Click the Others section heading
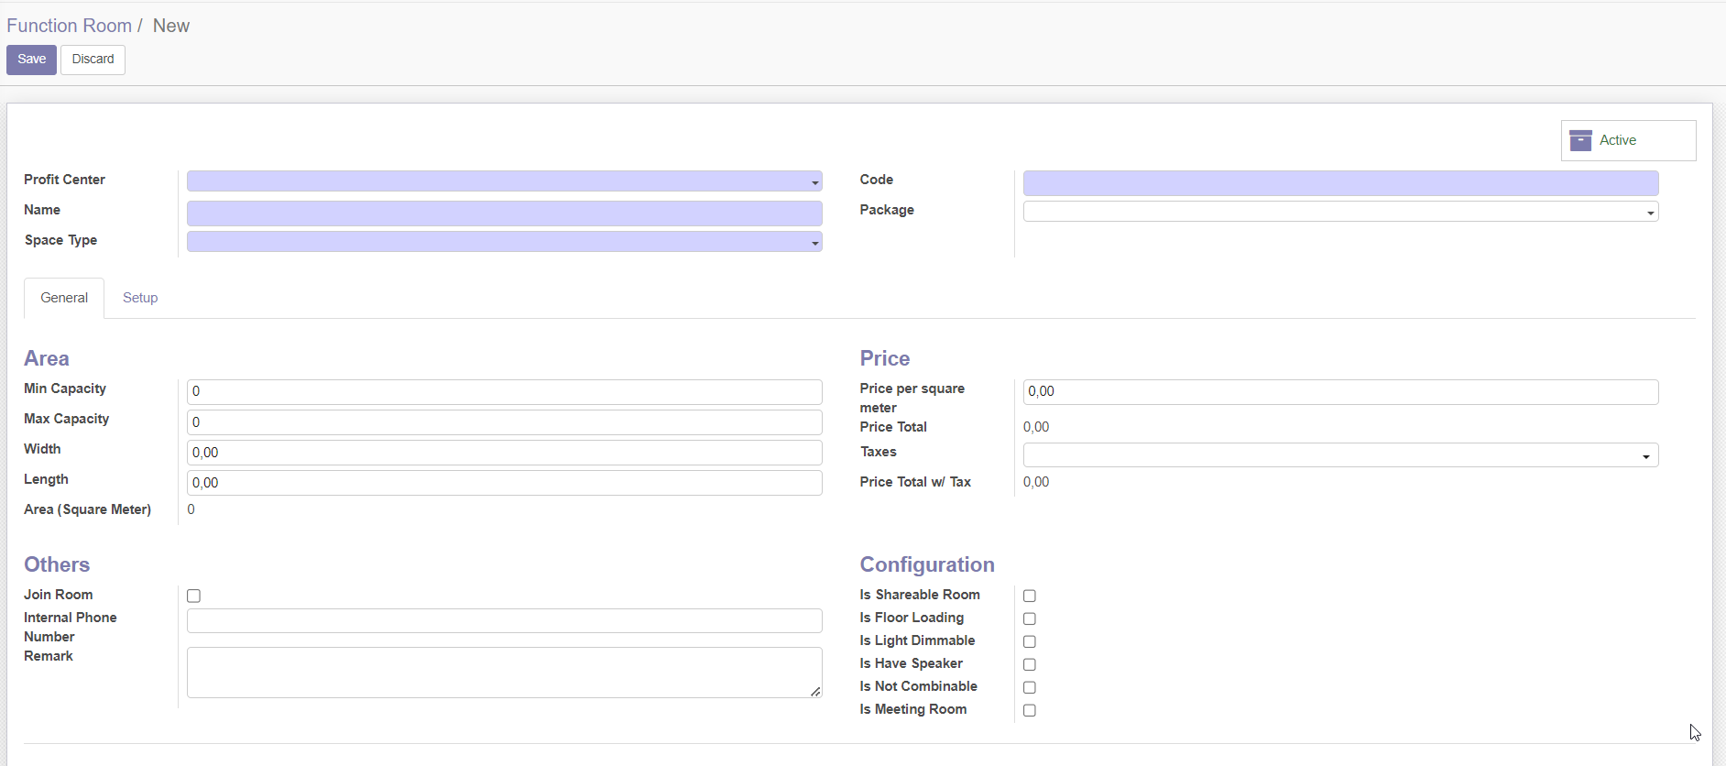 tap(57, 564)
